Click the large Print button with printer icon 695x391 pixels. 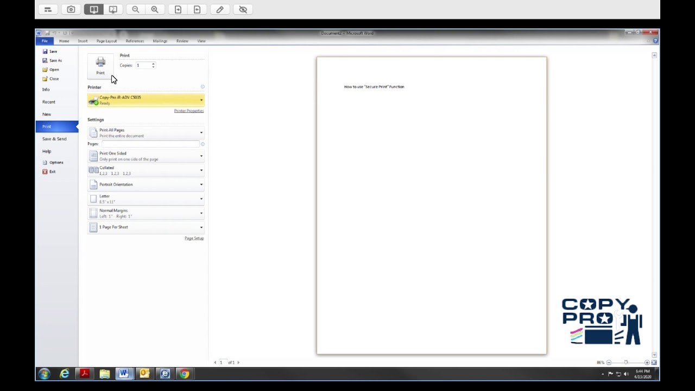click(100, 65)
